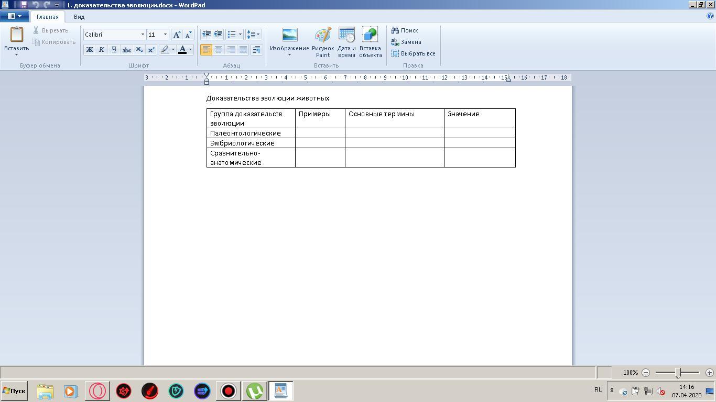This screenshot has height=402, width=716.
Task: Open the paragraph settings dialog icon
Action: (256, 50)
